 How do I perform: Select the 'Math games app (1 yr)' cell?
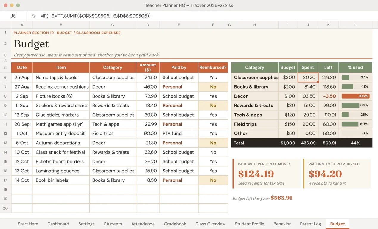pos(61,124)
